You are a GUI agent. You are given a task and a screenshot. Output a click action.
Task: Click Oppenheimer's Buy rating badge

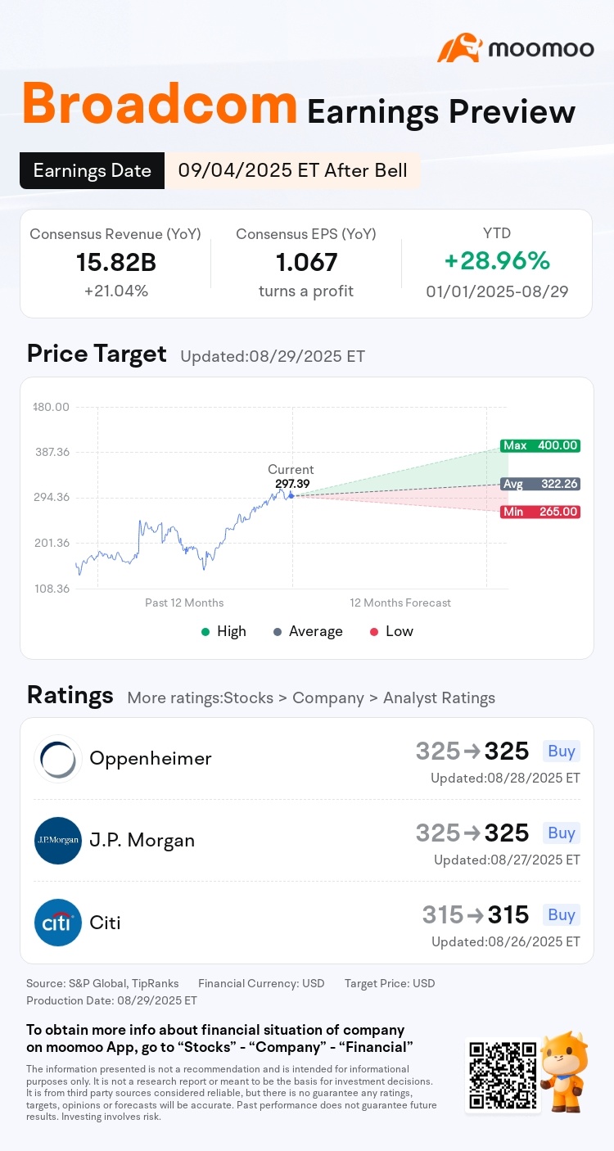tap(562, 751)
